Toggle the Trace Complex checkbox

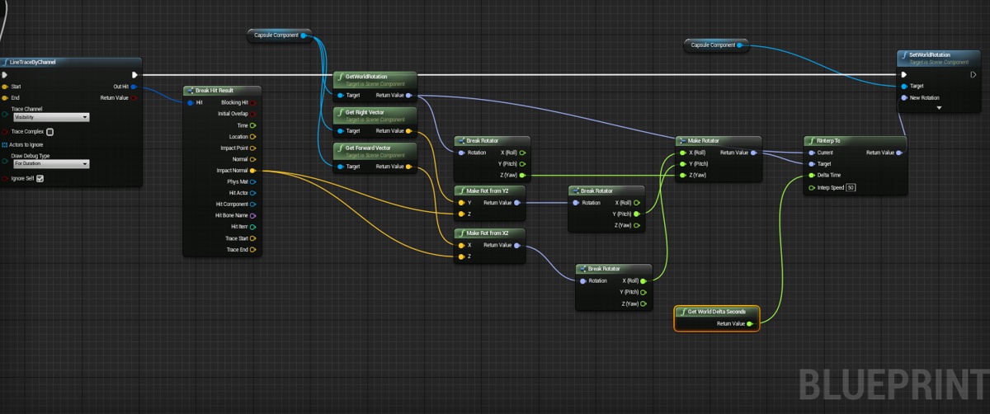50,131
